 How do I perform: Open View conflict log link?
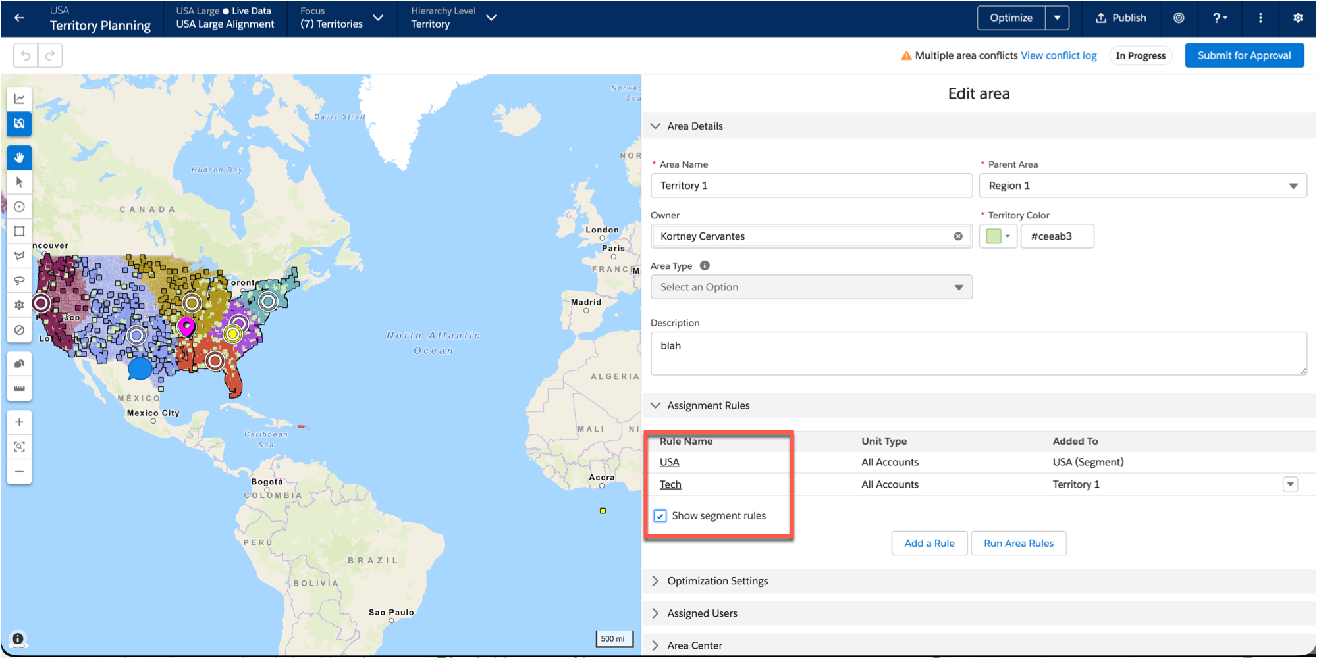[1059, 55]
